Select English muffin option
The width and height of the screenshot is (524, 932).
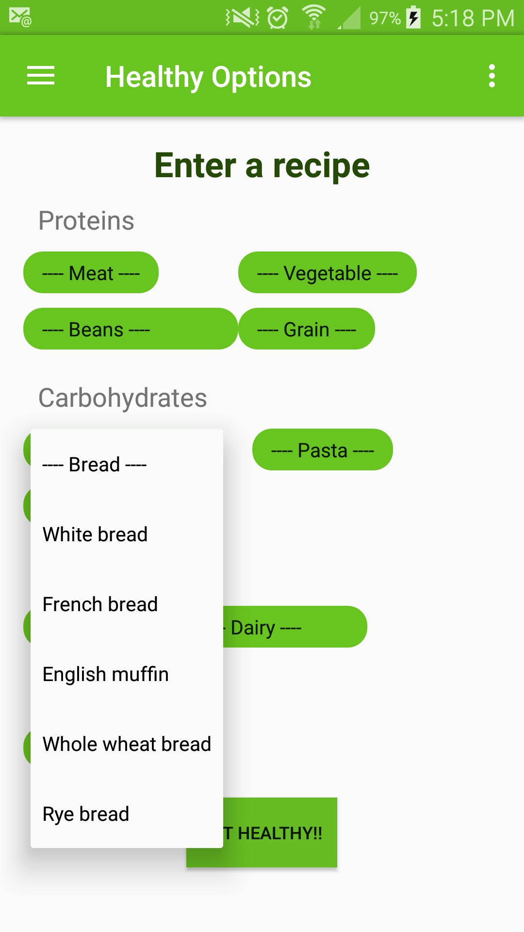(106, 674)
